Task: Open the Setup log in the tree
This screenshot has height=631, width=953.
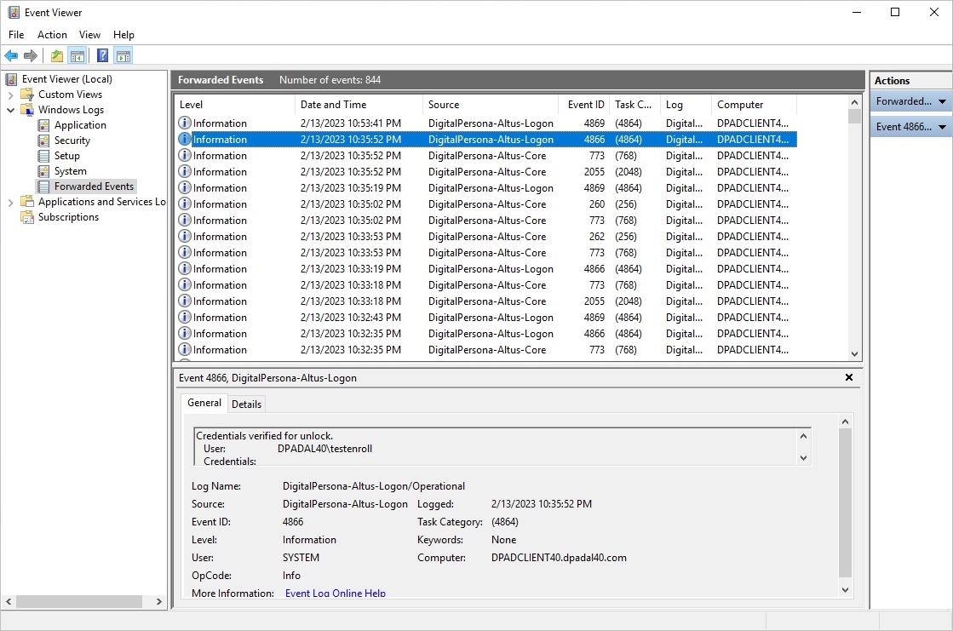Action: click(66, 156)
